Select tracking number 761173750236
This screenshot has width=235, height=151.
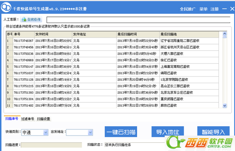[x=24, y=54]
